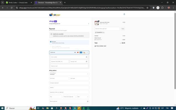Click the City field
The width and height of the screenshot is (176, 110).
coord(56,97)
